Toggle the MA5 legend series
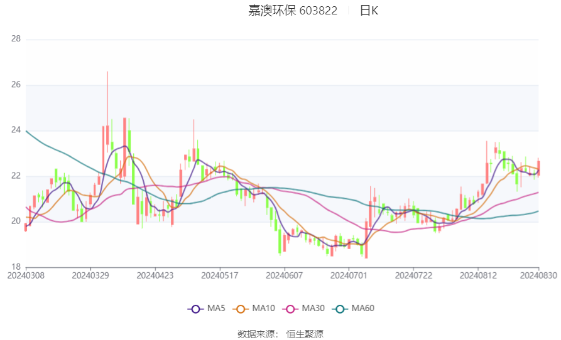 [207, 309]
